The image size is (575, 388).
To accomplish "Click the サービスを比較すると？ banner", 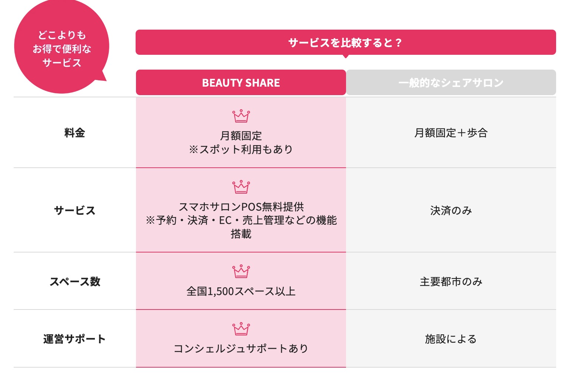I will point(345,43).
